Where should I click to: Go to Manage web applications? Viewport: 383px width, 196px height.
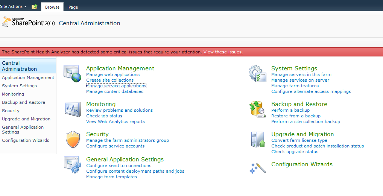click(112, 74)
